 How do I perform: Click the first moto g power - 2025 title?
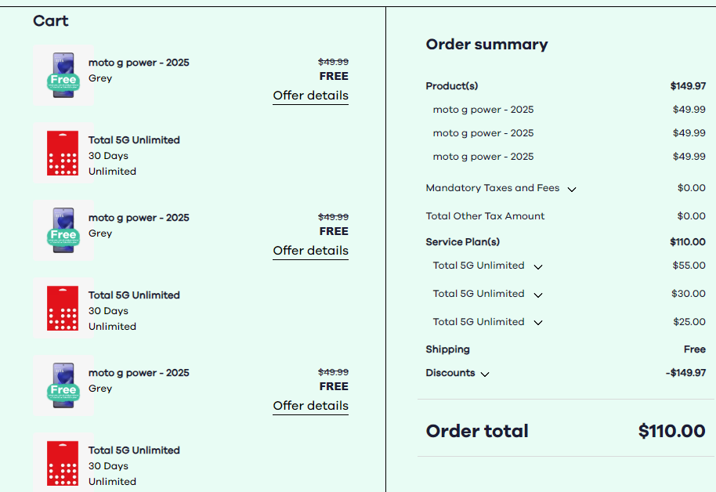click(139, 63)
